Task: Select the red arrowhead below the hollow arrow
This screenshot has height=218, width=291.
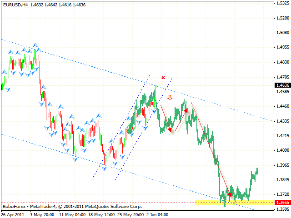Action: pos(170,130)
